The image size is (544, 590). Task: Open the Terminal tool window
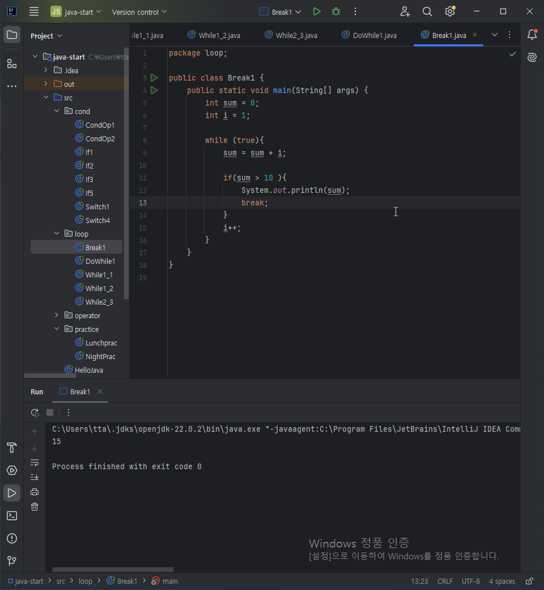[12, 516]
